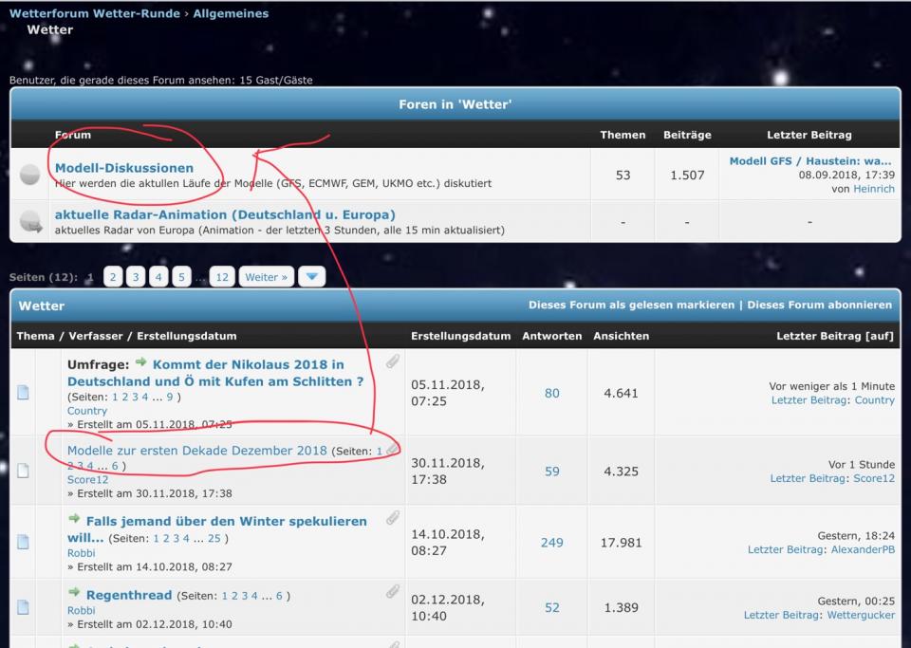Click the paperclip icon on the Nikolaus poll thread
The width and height of the screenshot is (911, 648).
(x=392, y=361)
